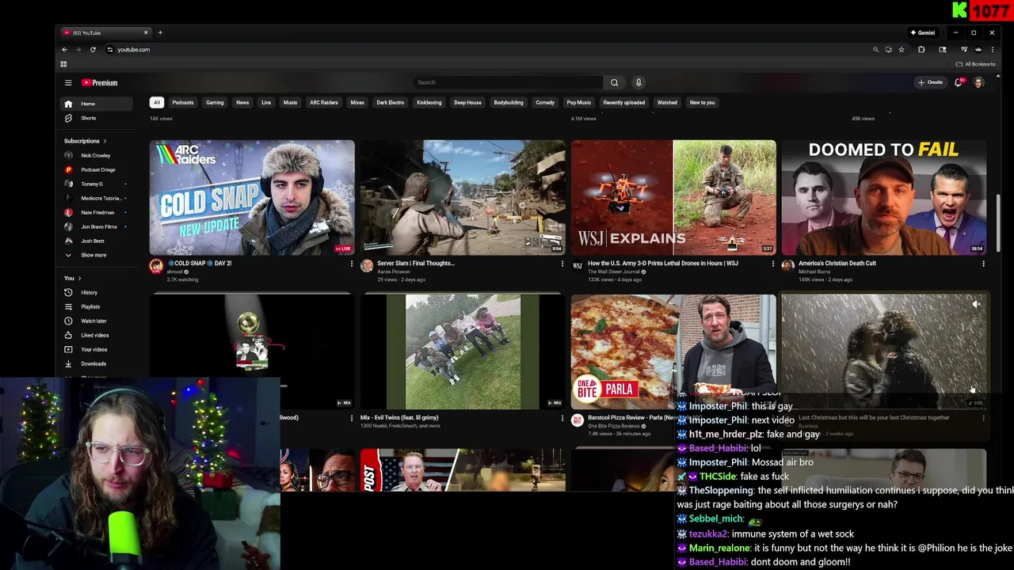Select the Podcasts filter chip
This screenshot has height=570, width=1014.
tap(183, 102)
